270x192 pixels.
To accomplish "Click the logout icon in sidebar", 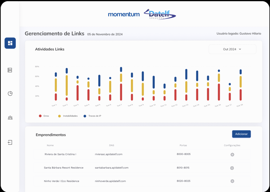I will click(x=10, y=142).
